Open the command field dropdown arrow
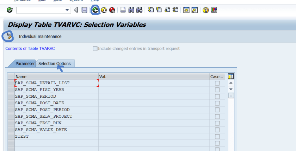 pyautogui.click(x=68, y=10)
